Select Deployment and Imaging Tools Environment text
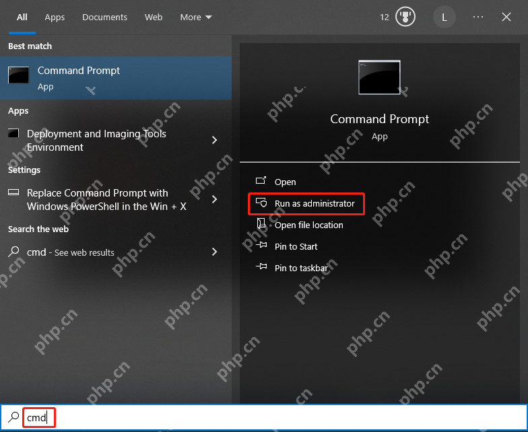Screen dimensions: 528x432 pos(96,140)
